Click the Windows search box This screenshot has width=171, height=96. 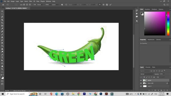click(x=17, y=94)
